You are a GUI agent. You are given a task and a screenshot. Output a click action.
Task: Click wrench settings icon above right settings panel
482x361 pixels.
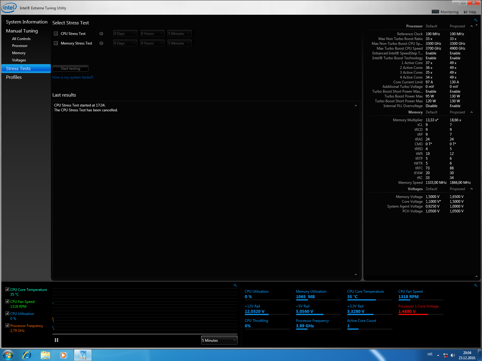pyautogui.click(x=476, y=20)
